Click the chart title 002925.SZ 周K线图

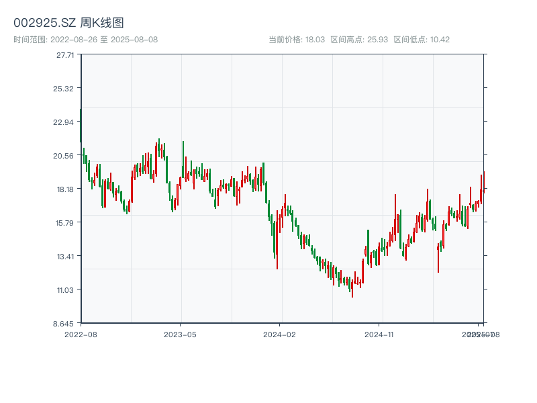[68, 23]
